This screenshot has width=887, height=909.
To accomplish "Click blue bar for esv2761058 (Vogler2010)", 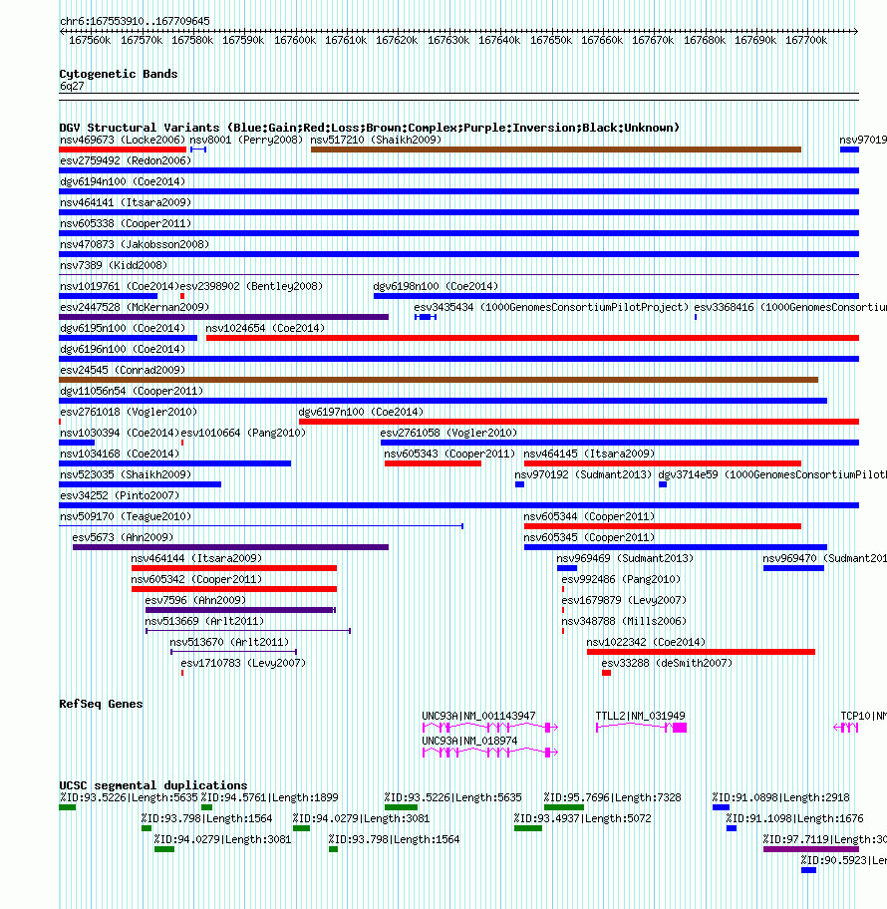I will coord(620,443).
